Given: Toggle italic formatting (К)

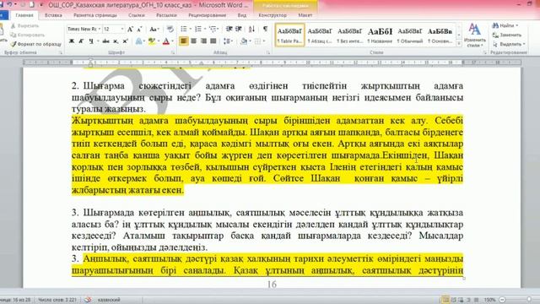Looking at the screenshot, I should (81, 41).
